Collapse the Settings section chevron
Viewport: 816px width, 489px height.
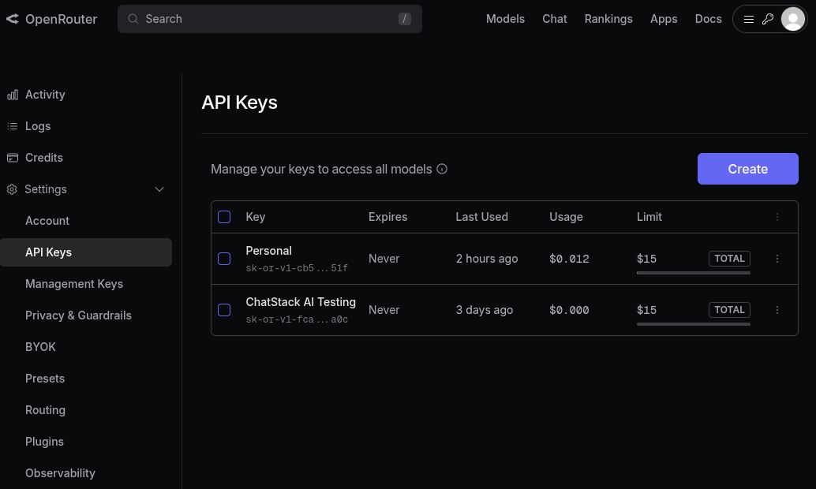point(159,189)
